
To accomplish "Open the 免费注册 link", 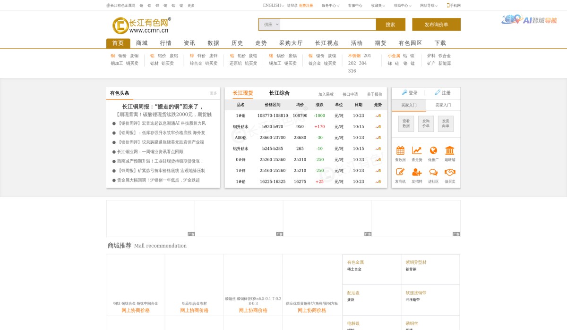I will 306,6.
